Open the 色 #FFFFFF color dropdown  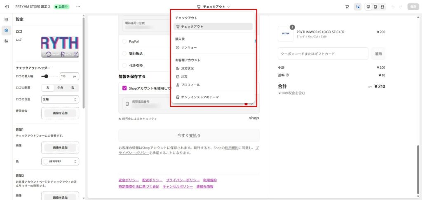tap(60, 162)
